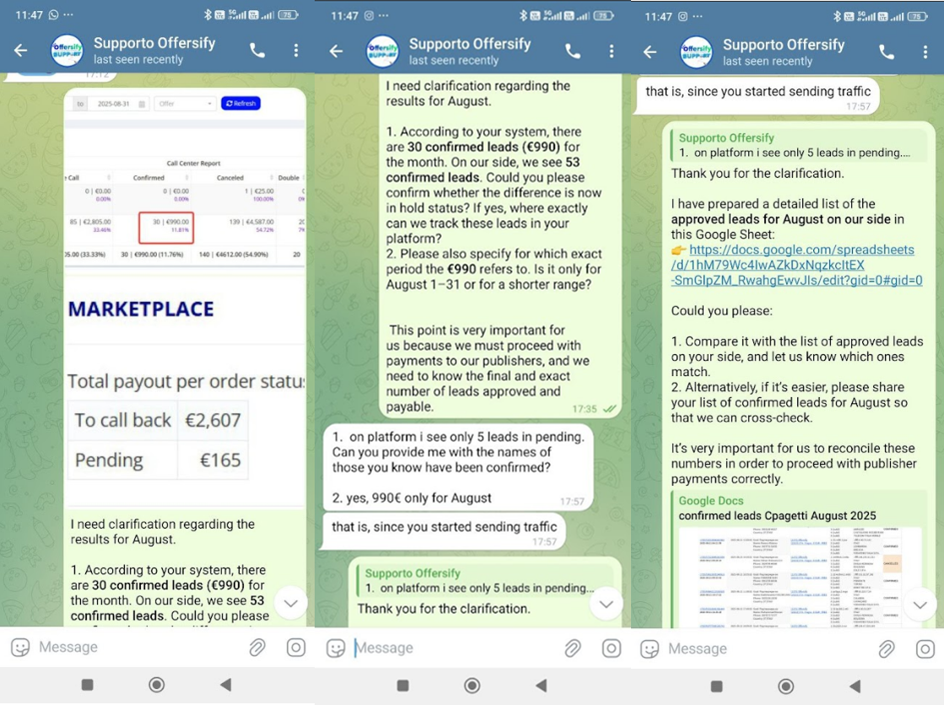Screen dimensions: 944x705
Task: Go back using arrow in right chat header
Action: (x=650, y=52)
